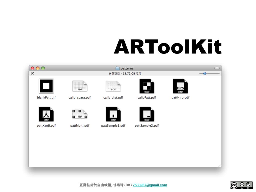This screenshot has width=256, height=192.
Task: Adjust the icon size slider
Action: pos(209,74)
